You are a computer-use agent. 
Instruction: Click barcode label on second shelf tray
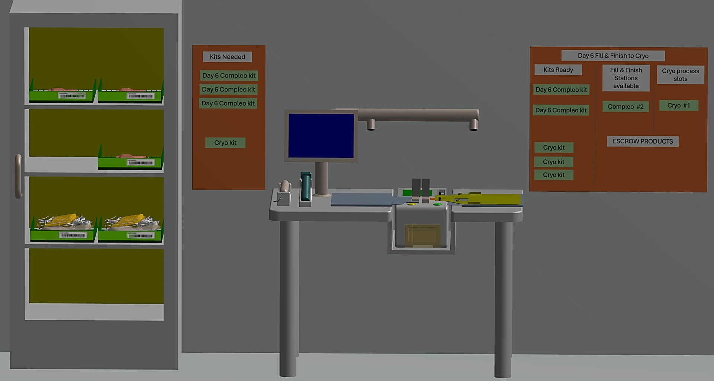(140, 163)
